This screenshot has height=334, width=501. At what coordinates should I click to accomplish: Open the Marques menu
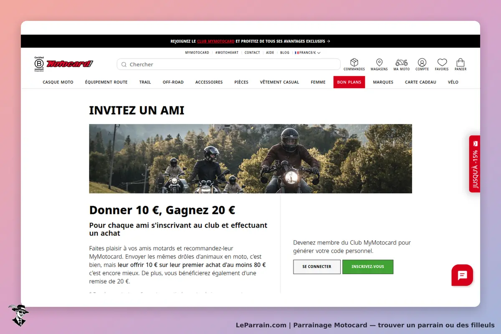(x=383, y=82)
